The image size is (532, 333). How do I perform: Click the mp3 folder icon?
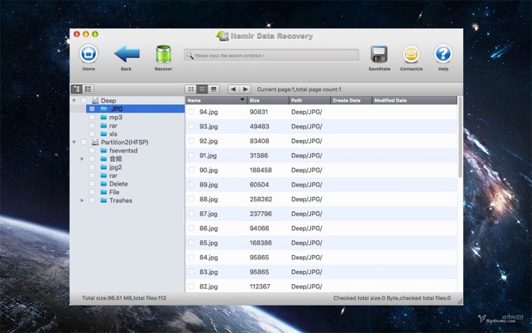[x=103, y=118]
